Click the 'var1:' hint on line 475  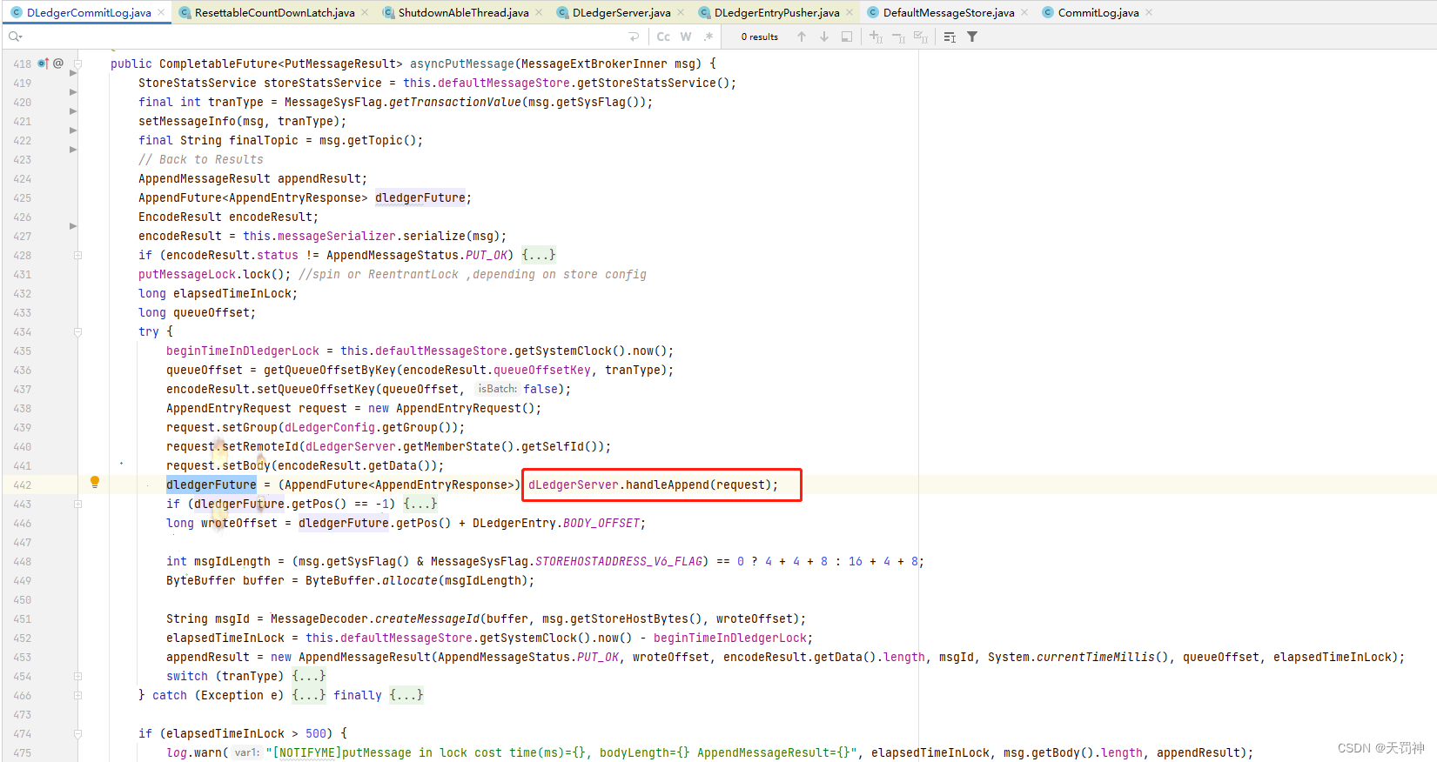[247, 752]
